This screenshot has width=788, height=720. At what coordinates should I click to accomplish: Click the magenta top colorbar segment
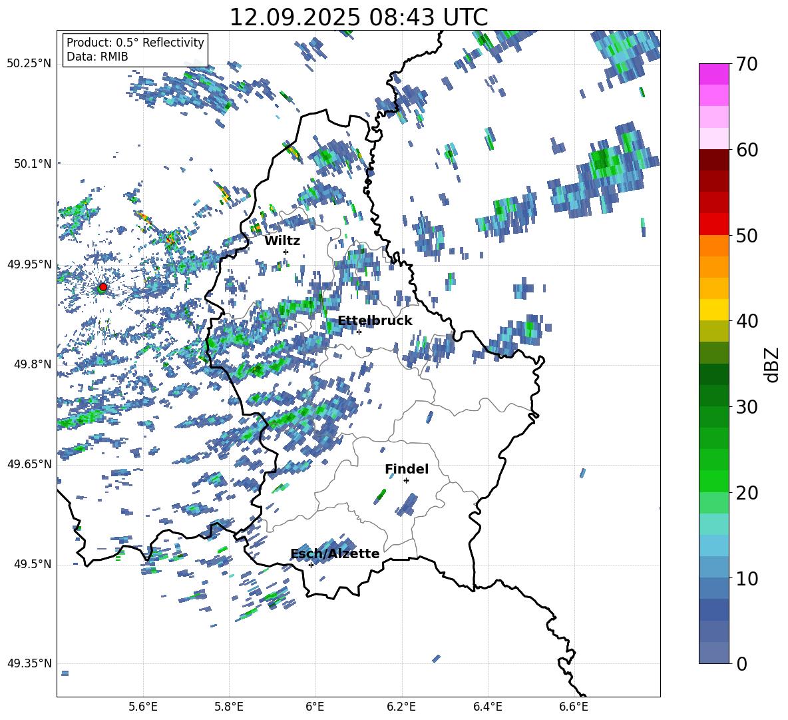713,74
